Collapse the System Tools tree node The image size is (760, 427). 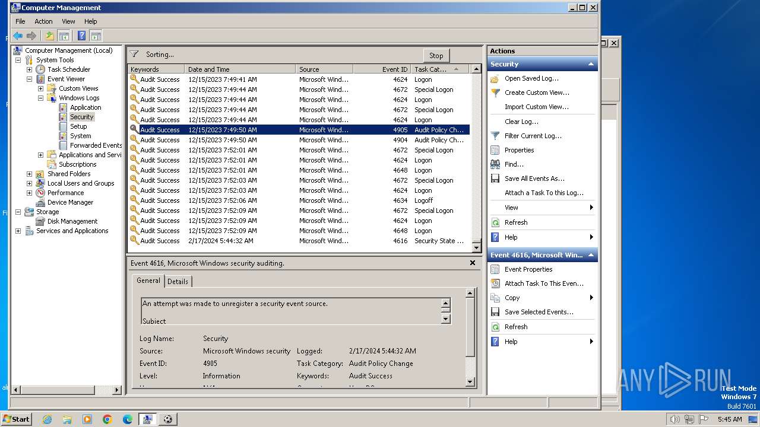coord(18,60)
